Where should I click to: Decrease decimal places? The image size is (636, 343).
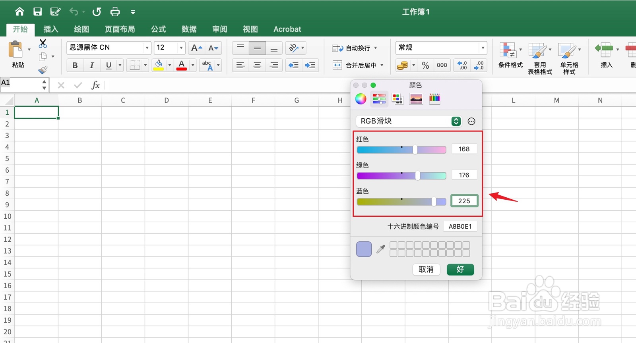click(479, 65)
